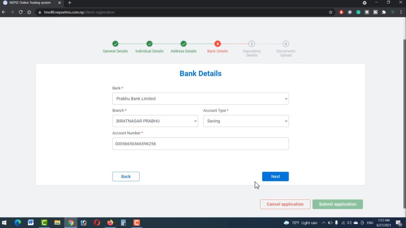Open the Bank dropdown showing Prabhu Bank Limited
Viewport: 406px width, 228px height.
click(200, 98)
